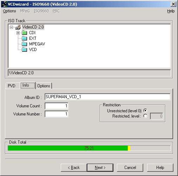Select Restricted level radio button
The height and width of the screenshot is (176, 178).
(145, 116)
